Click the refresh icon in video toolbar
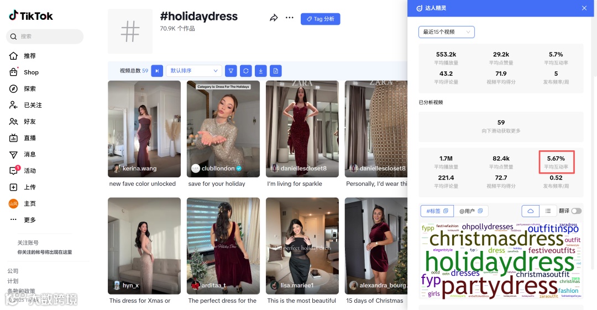This screenshot has height=310, width=597. (x=245, y=71)
